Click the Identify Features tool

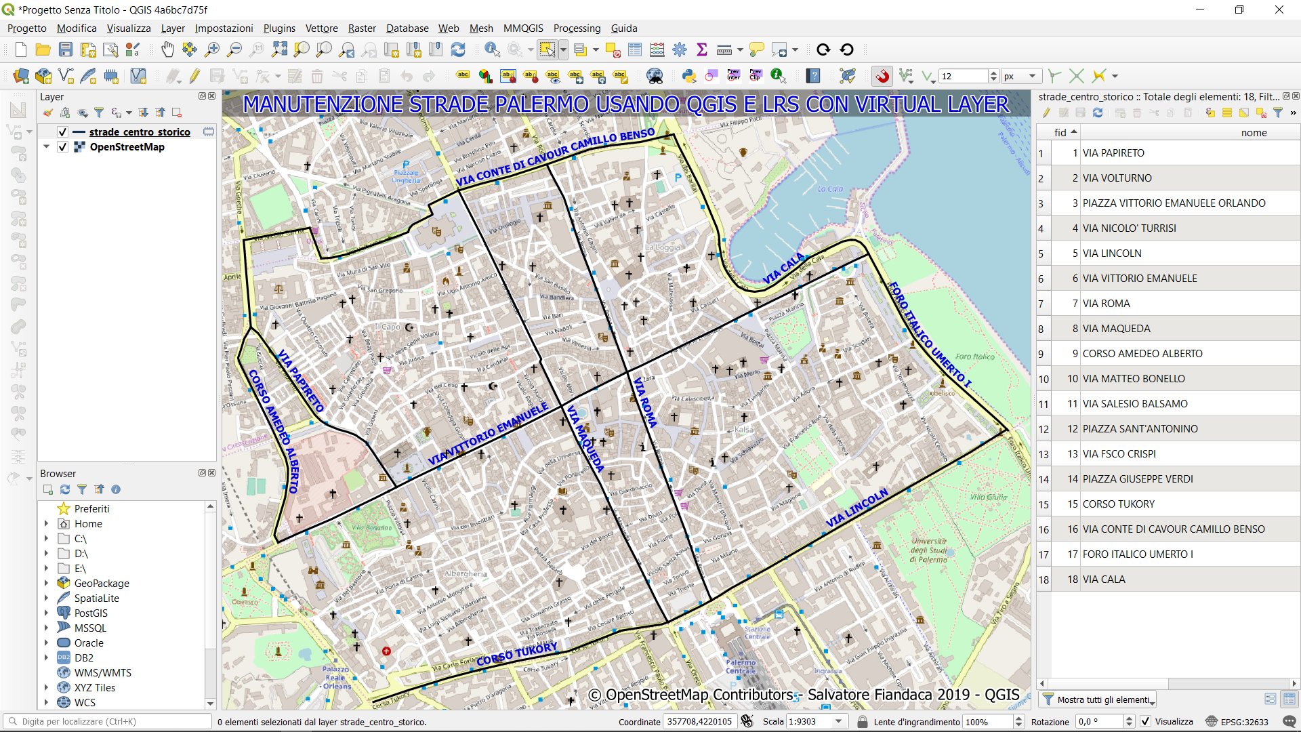[x=492, y=49]
